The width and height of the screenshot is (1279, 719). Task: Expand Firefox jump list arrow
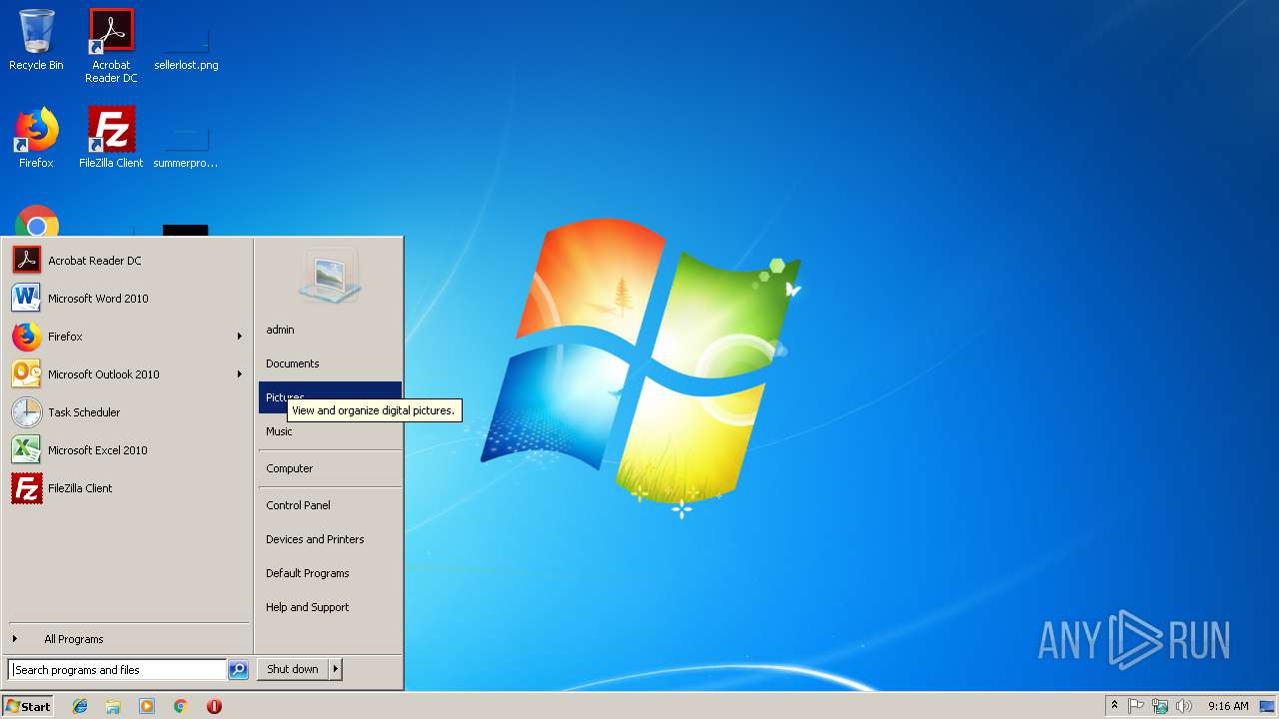coord(239,337)
